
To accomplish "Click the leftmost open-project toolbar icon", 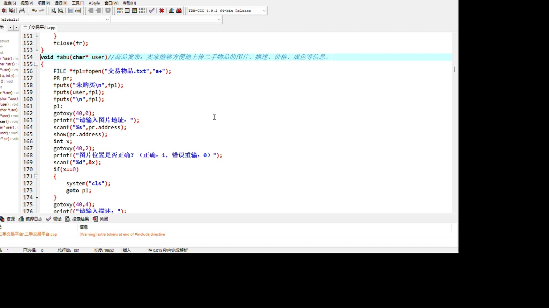I will pyautogui.click(x=4, y=10).
